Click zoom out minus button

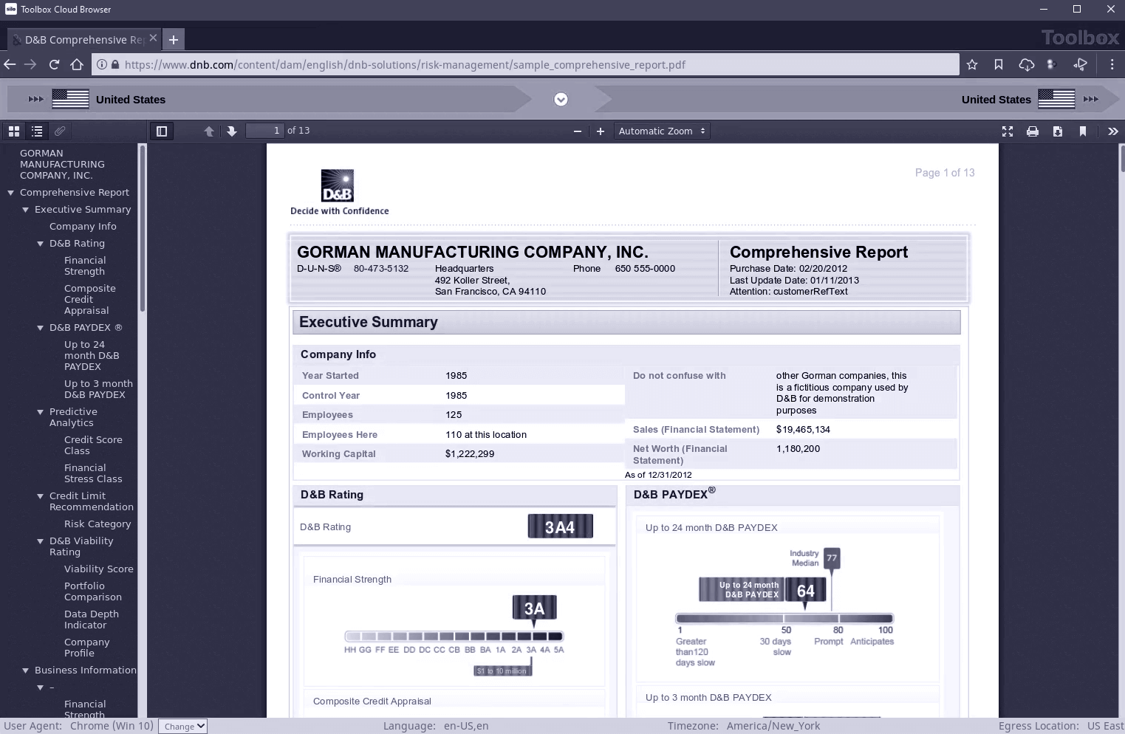coord(578,131)
